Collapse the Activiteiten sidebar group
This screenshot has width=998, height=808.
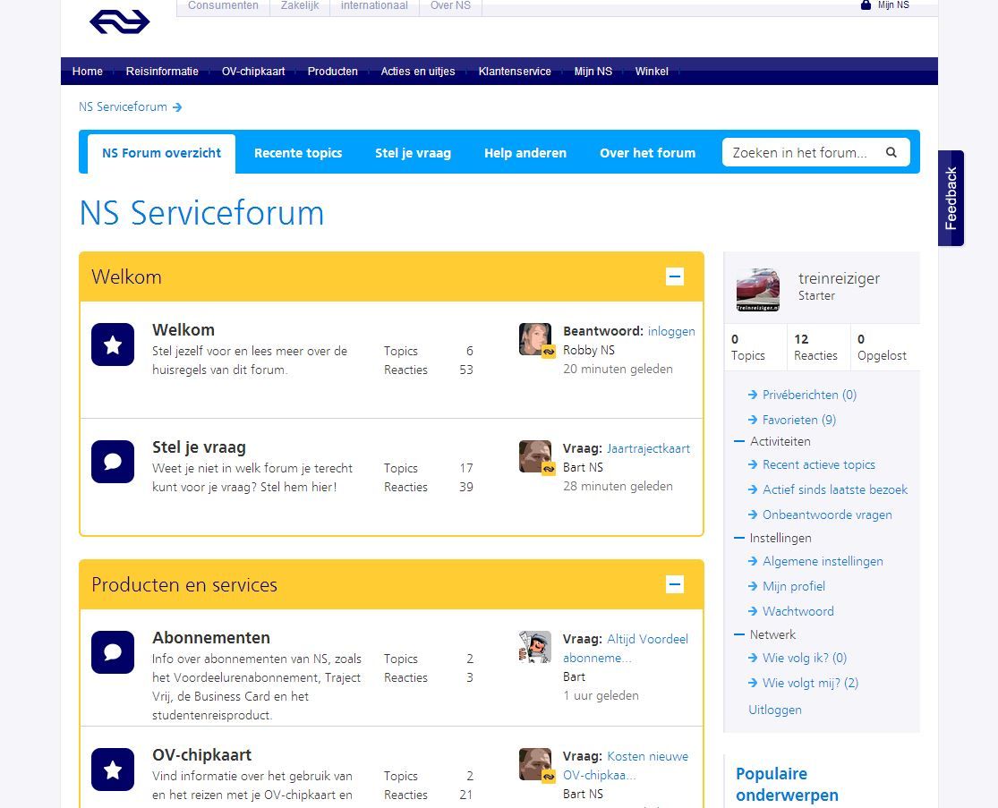[739, 441]
